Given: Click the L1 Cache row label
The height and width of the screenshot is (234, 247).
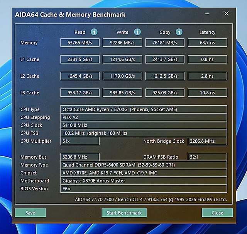Looking at the screenshot, I should tap(30, 59).
